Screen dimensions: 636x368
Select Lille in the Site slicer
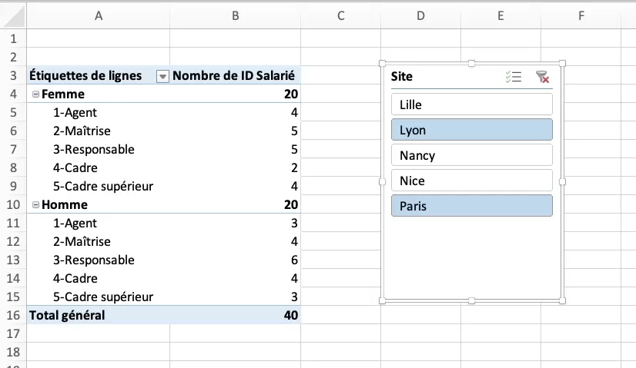471,104
